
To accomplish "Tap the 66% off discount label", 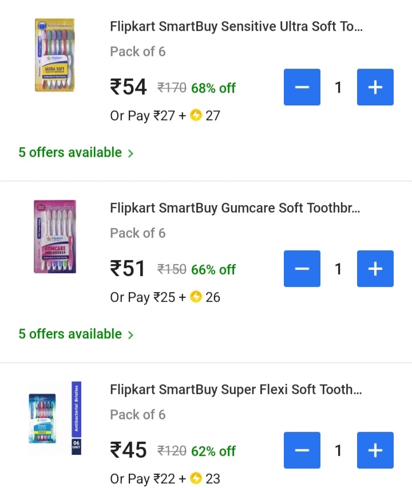I will point(213,269).
